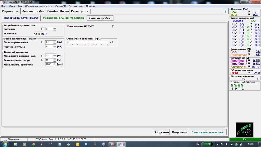Show hidden tray icons arrow
The width and height of the screenshot is (261, 147).
point(217,144)
